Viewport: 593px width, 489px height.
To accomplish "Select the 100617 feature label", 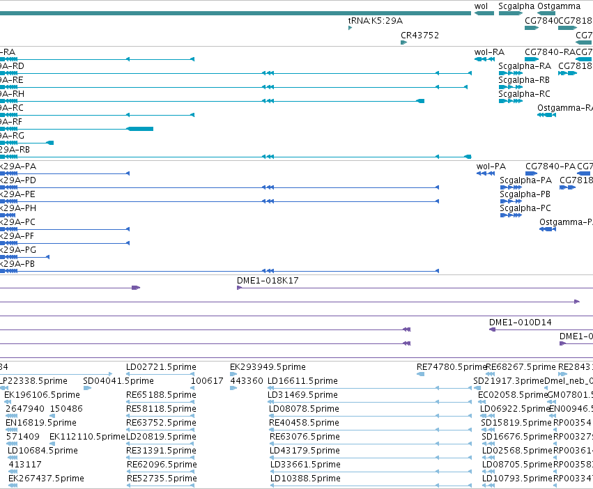I will tap(207, 381).
